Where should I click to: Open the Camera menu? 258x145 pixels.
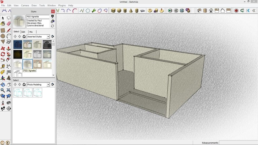click(25, 5)
